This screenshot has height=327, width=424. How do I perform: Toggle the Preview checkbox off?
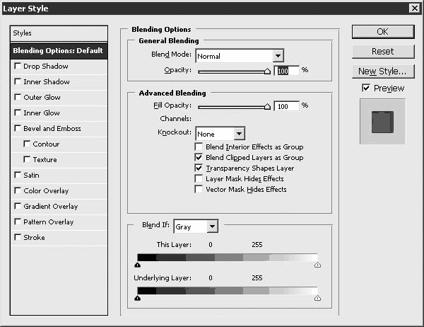[366, 88]
